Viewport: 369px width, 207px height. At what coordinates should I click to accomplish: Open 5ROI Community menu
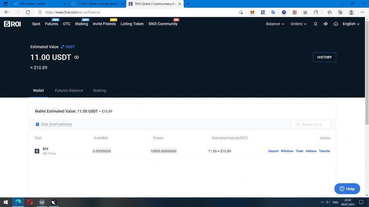[x=163, y=24]
